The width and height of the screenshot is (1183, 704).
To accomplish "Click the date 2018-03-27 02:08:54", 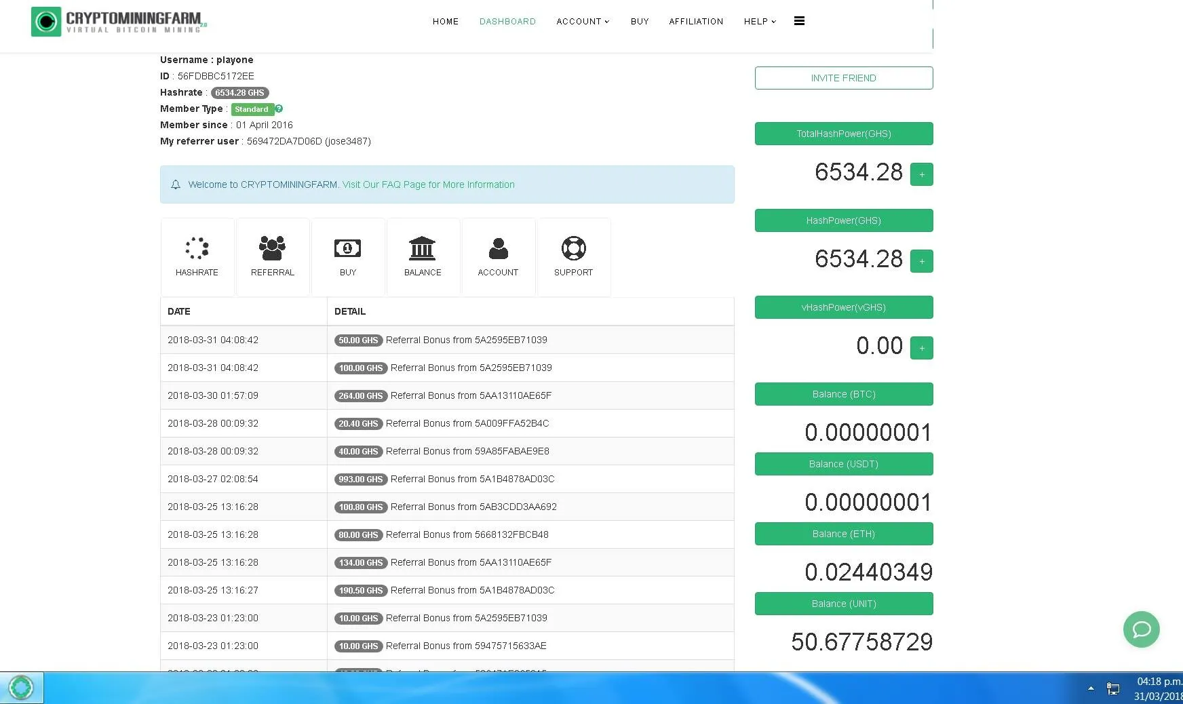I will [x=213, y=479].
